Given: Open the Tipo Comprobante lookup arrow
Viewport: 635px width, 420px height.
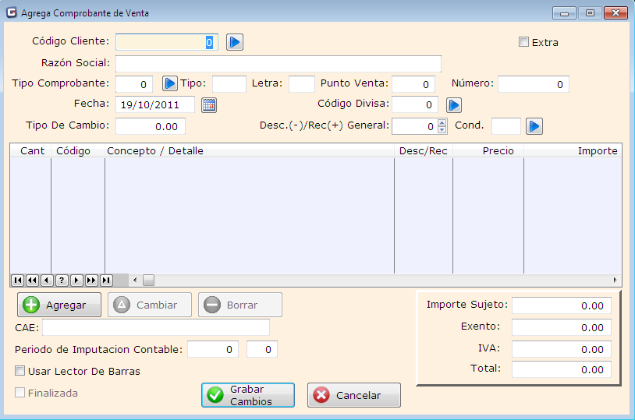Looking at the screenshot, I should (170, 83).
